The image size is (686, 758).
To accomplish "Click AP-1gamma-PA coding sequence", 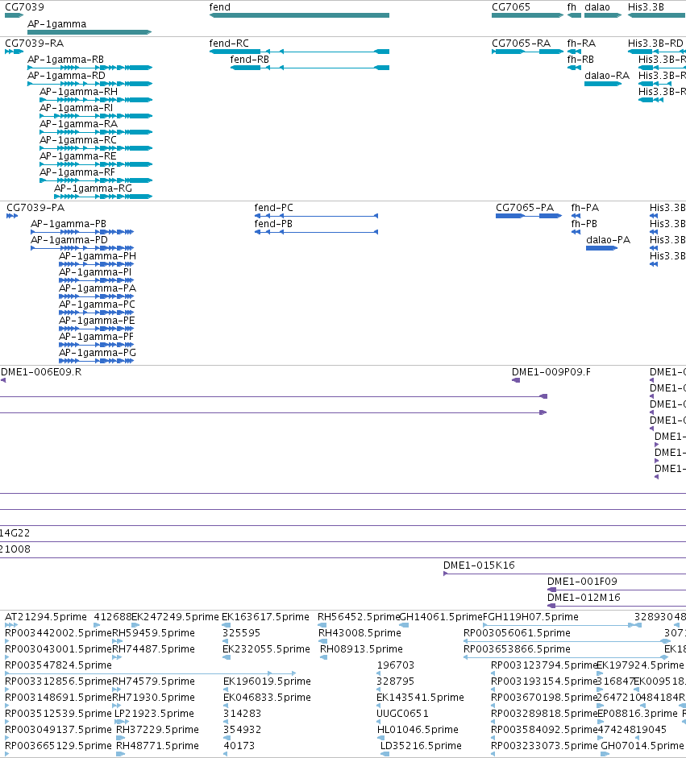I will 96,296.
